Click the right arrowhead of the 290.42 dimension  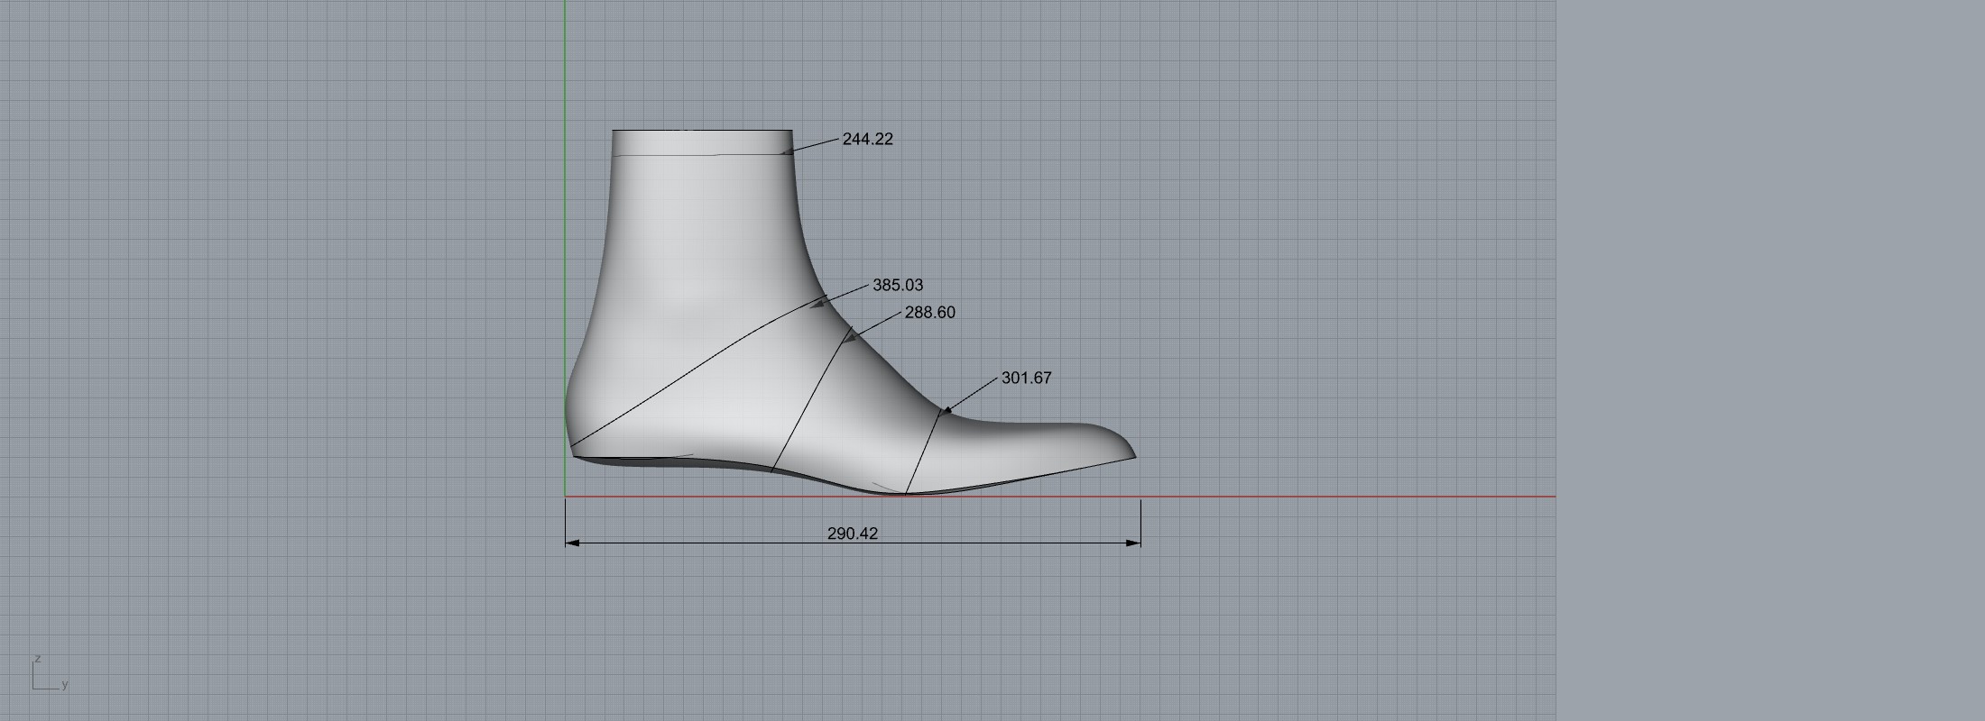tap(1135, 543)
